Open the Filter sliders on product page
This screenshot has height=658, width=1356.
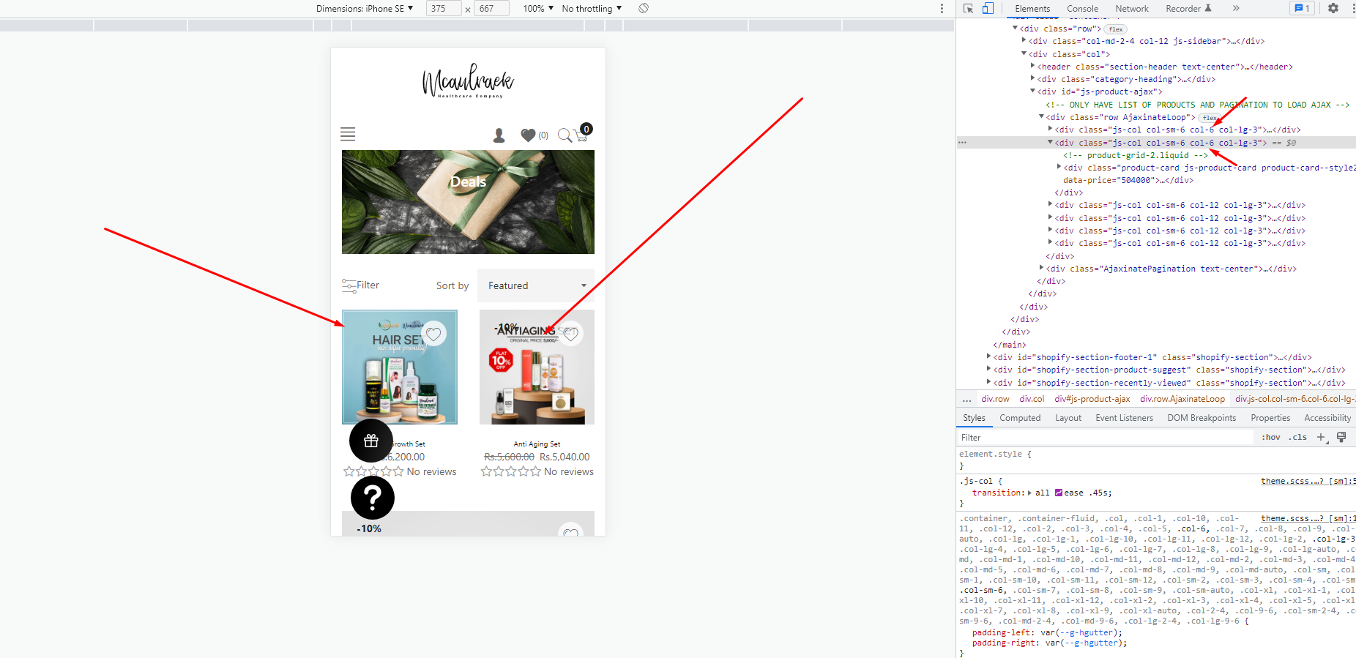(349, 285)
